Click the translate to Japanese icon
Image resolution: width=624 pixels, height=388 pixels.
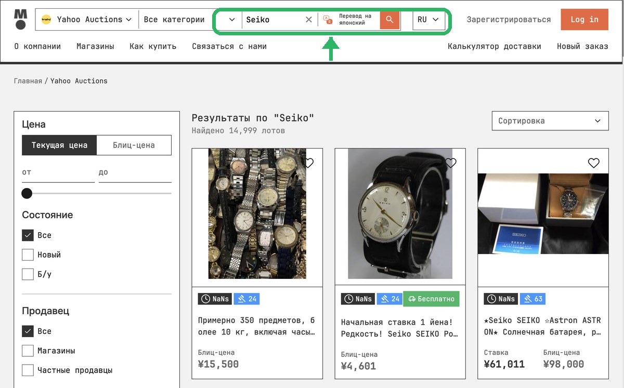(x=328, y=20)
